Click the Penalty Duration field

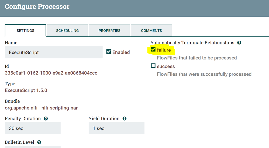(33, 128)
